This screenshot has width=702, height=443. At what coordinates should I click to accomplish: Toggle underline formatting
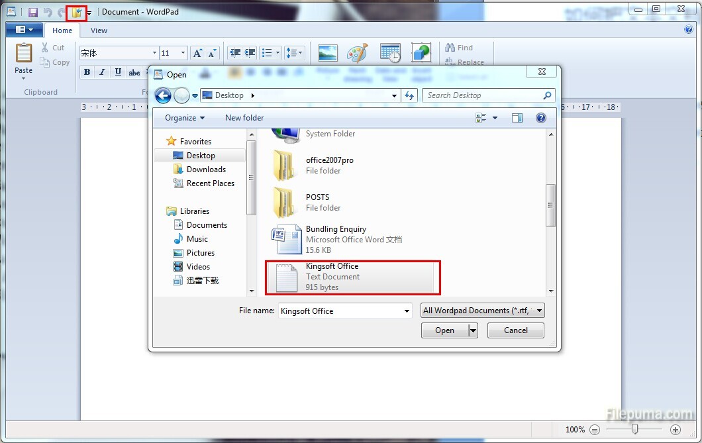click(x=118, y=72)
